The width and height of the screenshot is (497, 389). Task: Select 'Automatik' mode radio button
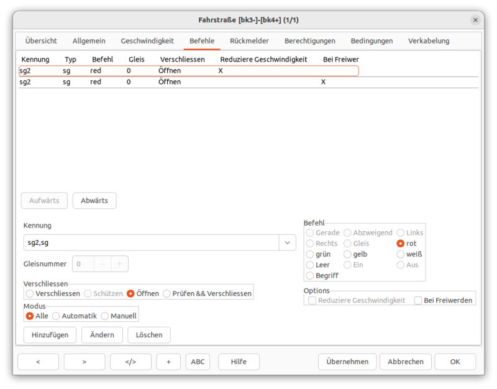pyautogui.click(x=56, y=316)
